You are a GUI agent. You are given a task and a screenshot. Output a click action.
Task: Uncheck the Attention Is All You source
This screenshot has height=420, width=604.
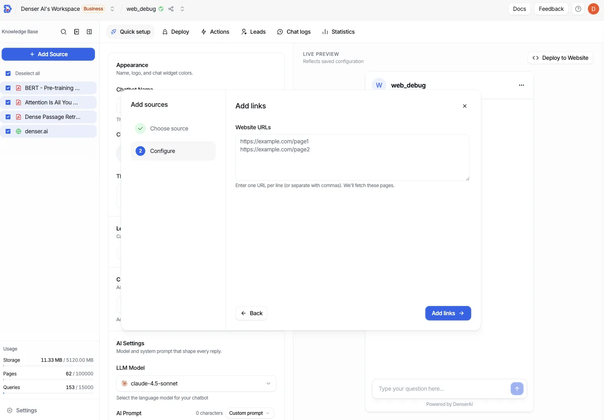click(8, 102)
